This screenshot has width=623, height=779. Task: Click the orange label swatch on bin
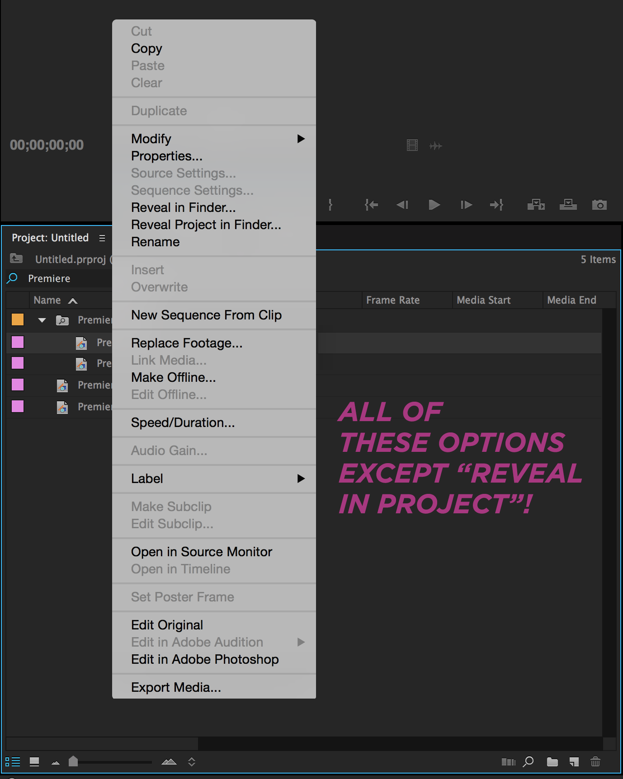pyautogui.click(x=18, y=320)
